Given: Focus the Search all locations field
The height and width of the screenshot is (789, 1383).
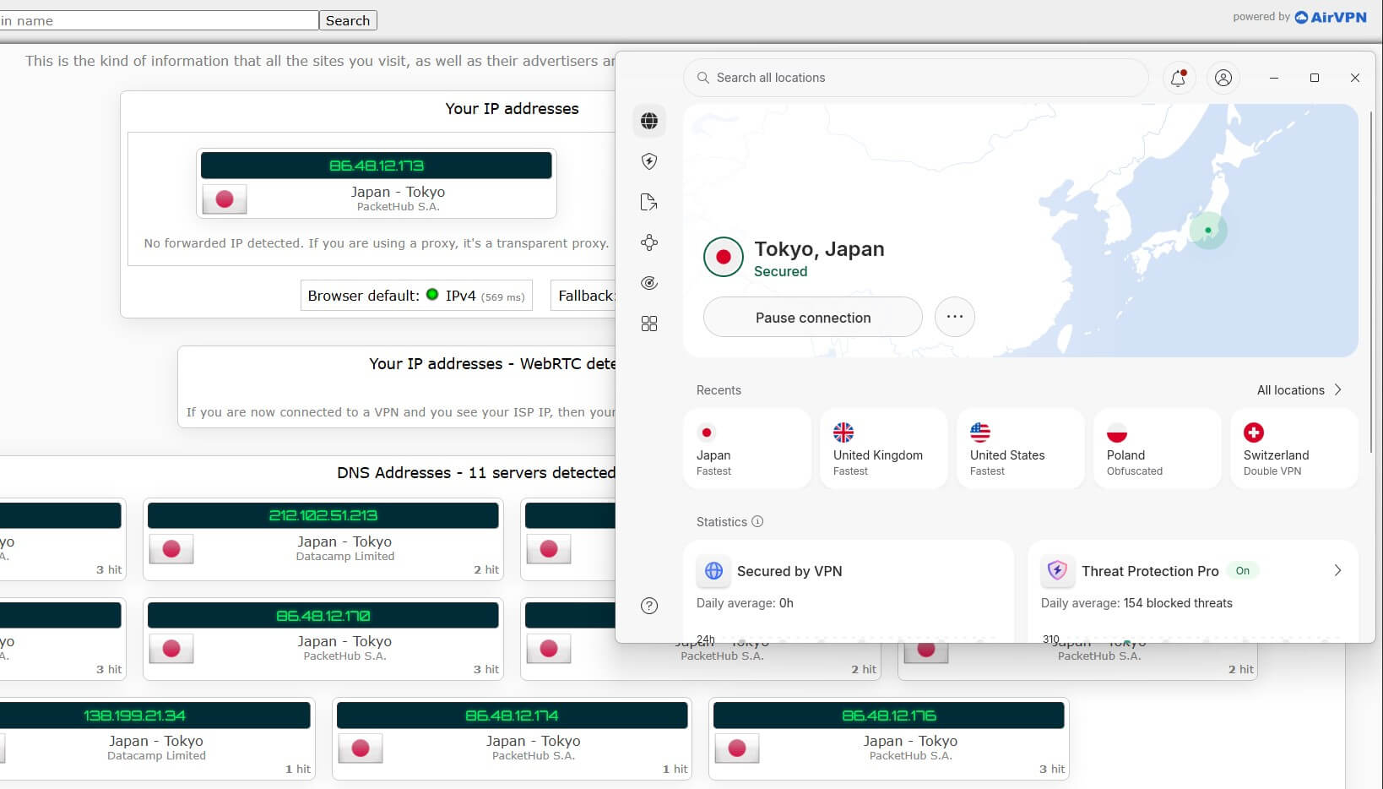Looking at the screenshot, I should point(916,78).
